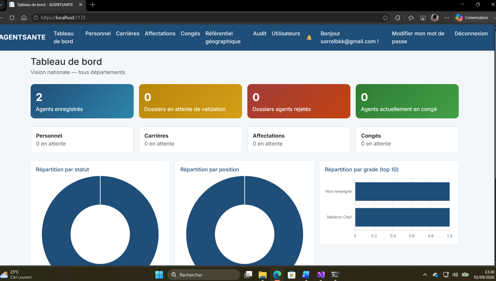
Task: Click the browser address bar
Action: click(x=210, y=18)
